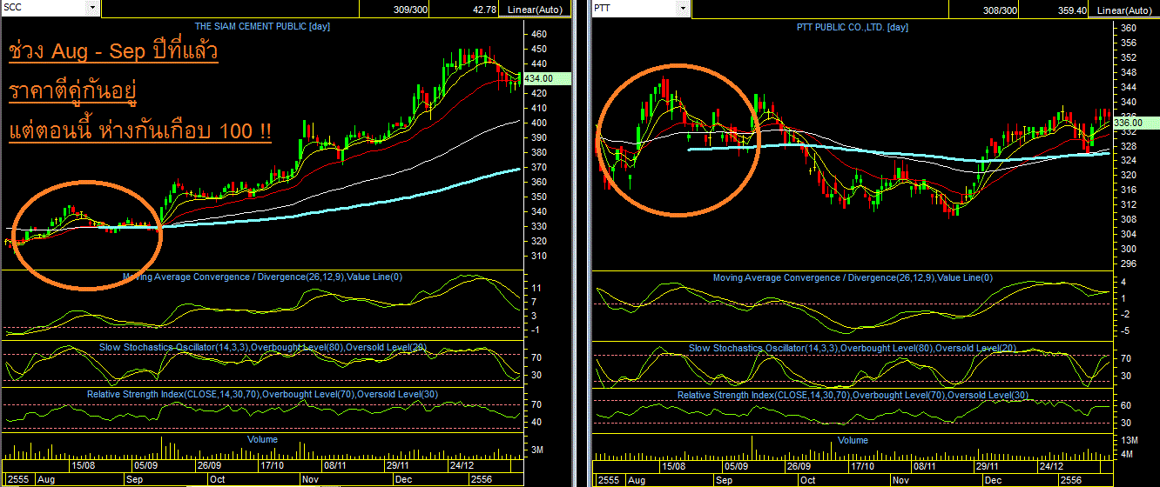Open the SCC symbol dropdown arrow

coord(93,8)
